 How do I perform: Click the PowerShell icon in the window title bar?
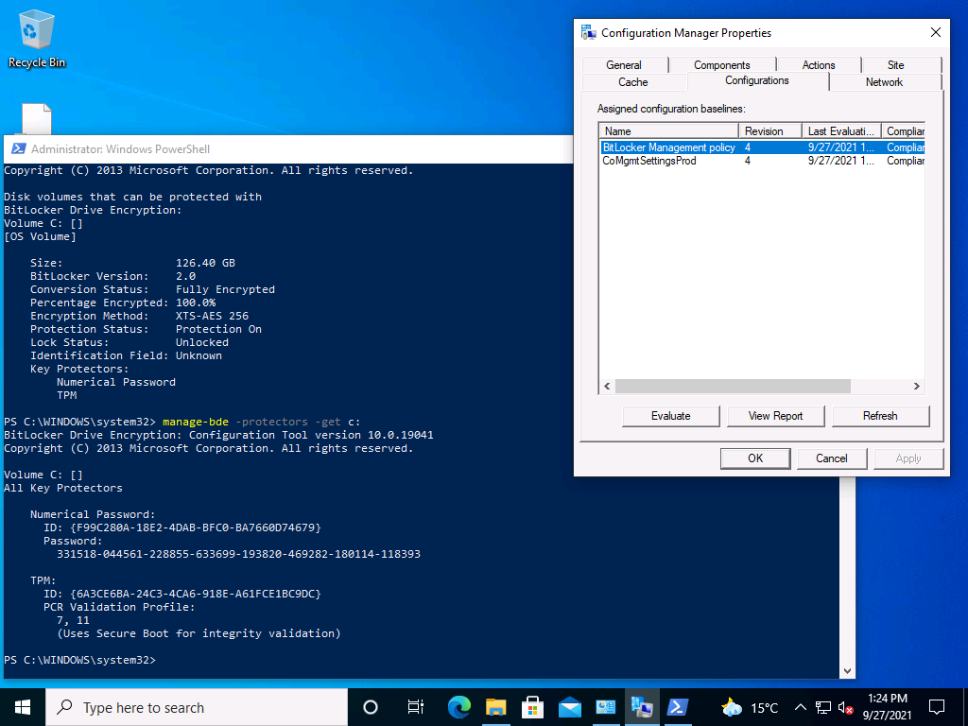click(x=18, y=148)
